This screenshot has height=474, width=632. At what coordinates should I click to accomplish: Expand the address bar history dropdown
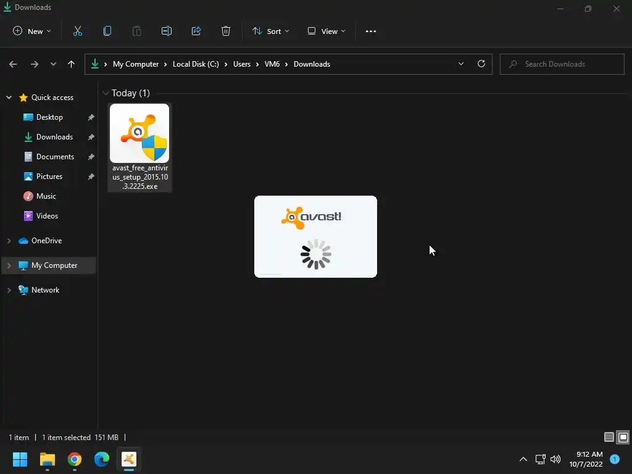(x=460, y=64)
